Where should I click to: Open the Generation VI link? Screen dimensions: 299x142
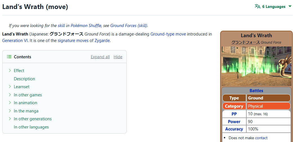(15, 41)
